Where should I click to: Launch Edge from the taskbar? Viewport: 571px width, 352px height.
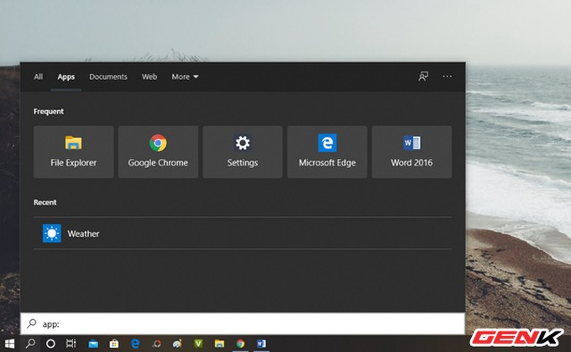(x=135, y=344)
